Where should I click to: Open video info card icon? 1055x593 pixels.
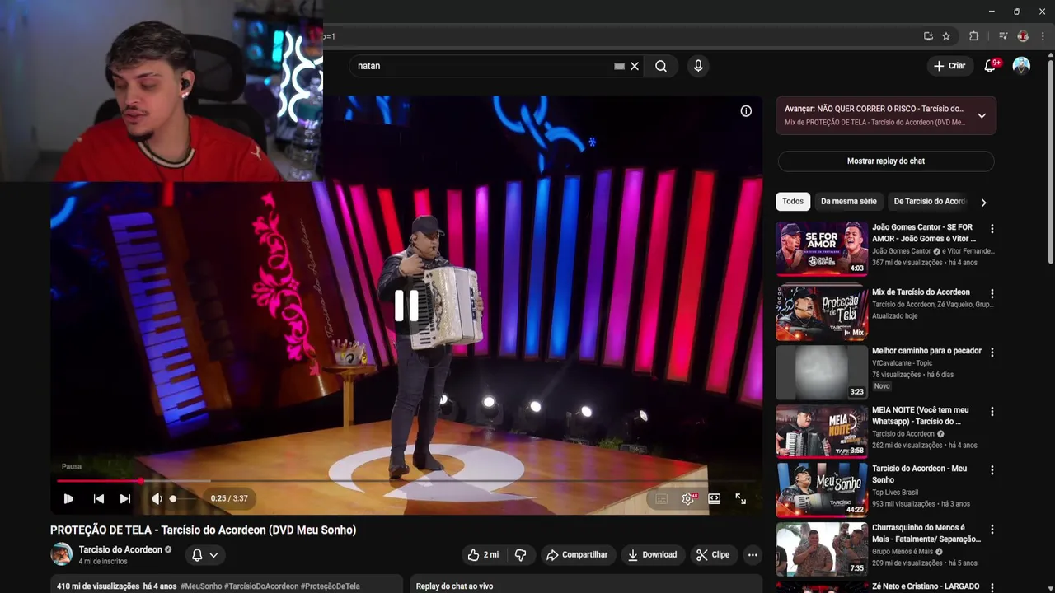[746, 111]
